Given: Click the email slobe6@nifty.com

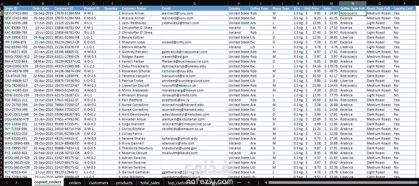Looking at the screenshot, I should coord(194,42).
